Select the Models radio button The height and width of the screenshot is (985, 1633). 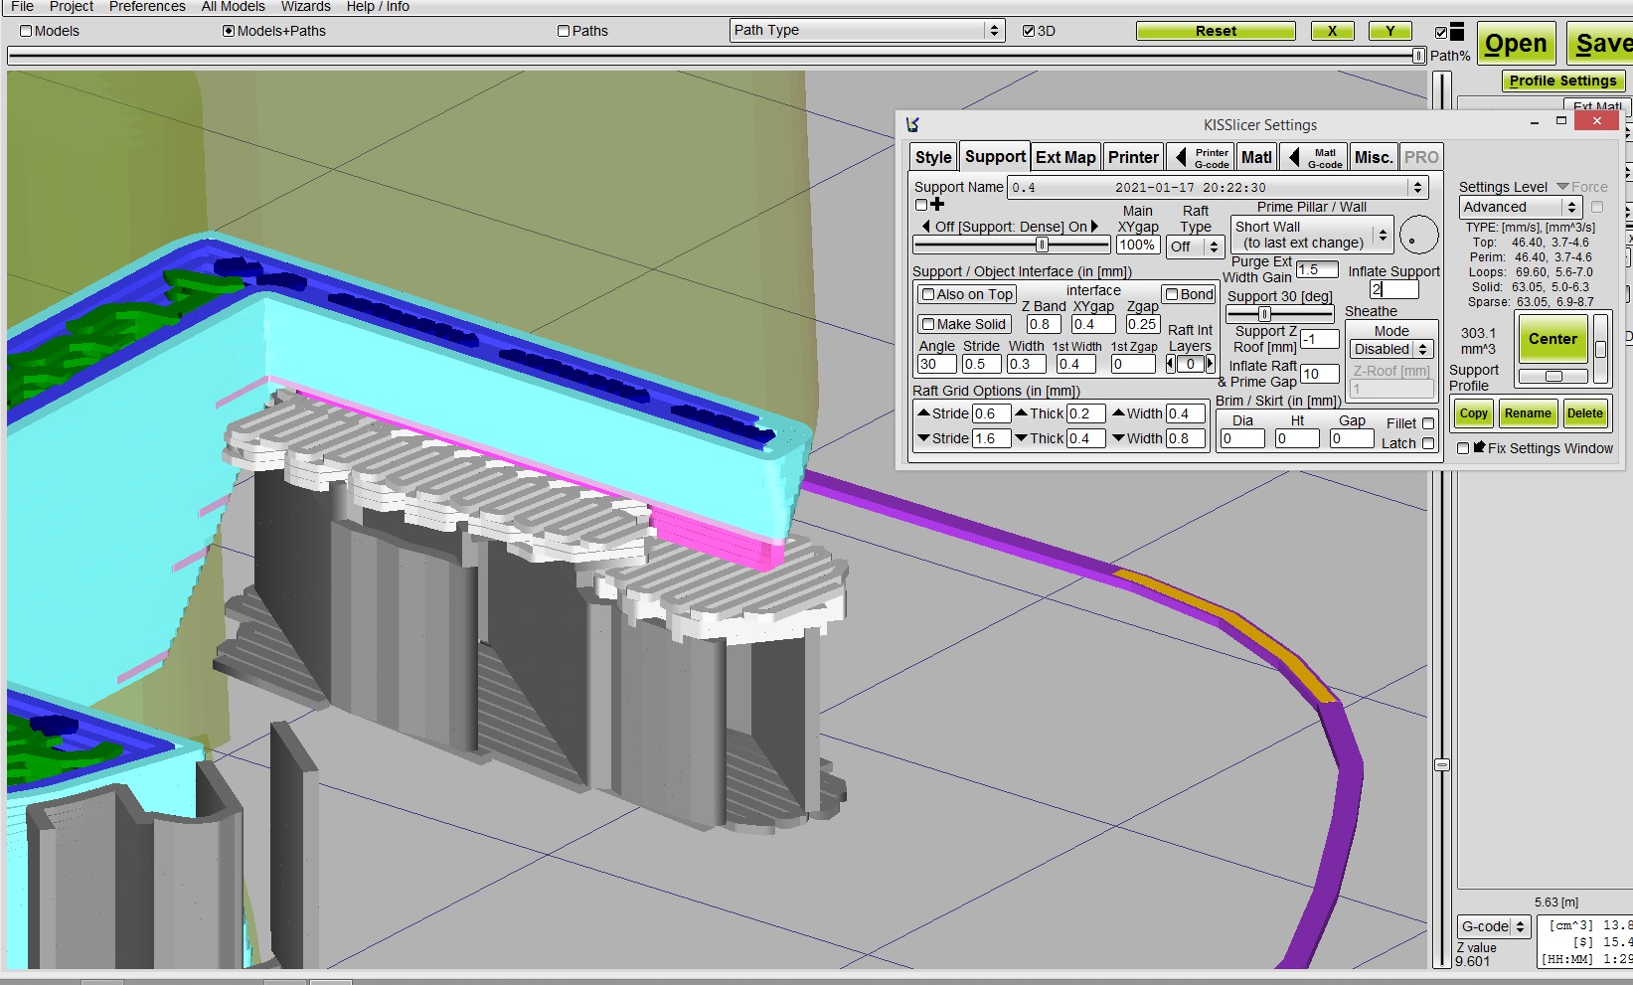click(27, 31)
